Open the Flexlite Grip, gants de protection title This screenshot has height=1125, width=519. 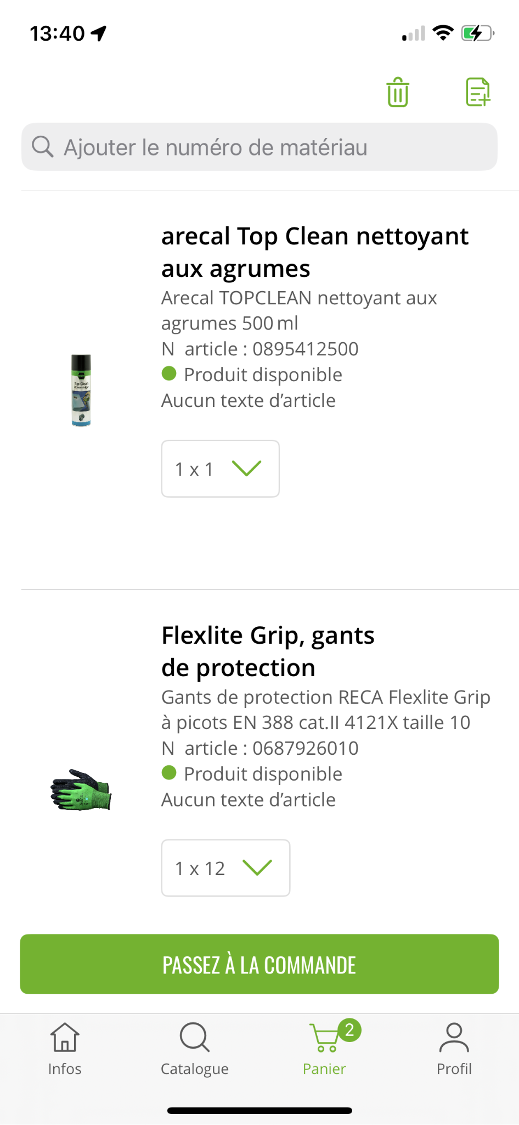coord(268,651)
